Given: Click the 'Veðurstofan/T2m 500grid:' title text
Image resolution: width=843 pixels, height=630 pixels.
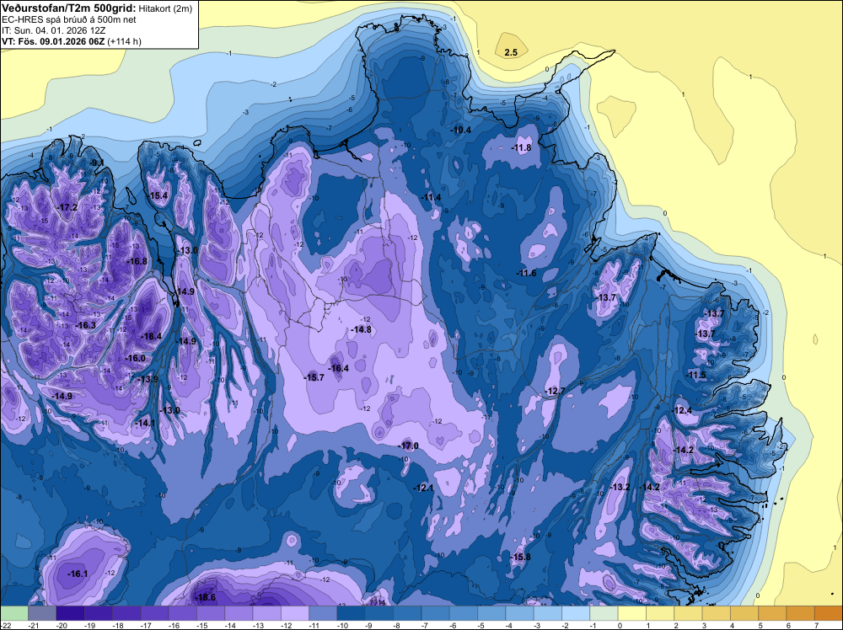Looking at the screenshot, I should pos(69,8).
